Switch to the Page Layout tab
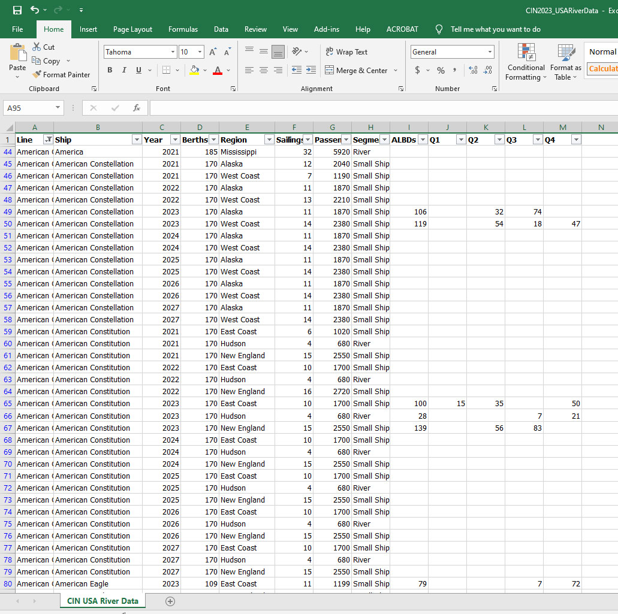 point(132,29)
